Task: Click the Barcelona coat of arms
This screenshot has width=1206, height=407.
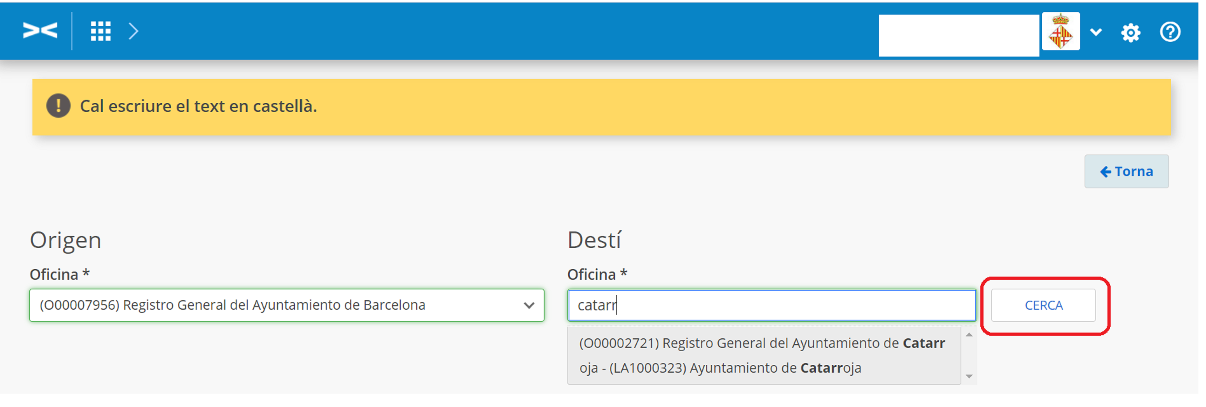Action: pyautogui.click(x=1060, y=31)
